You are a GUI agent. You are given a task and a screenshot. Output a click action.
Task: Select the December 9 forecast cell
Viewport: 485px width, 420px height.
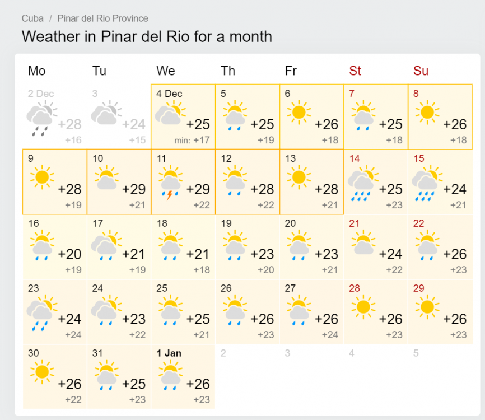coord(55,182)
